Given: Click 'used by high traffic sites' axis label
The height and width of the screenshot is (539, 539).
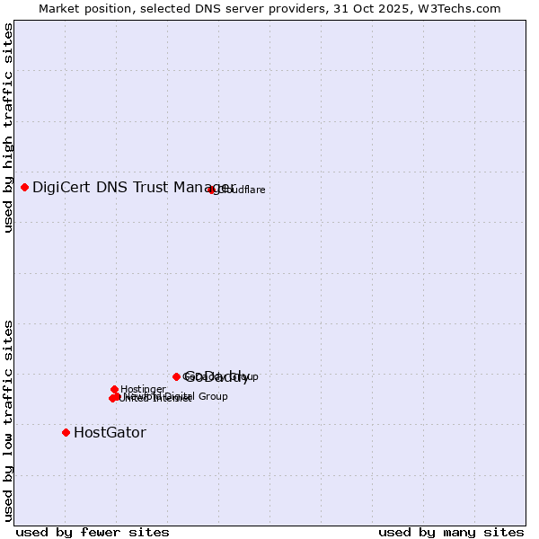Looking at the screenshot, I should pyautogui.click(x=8, y=128).
